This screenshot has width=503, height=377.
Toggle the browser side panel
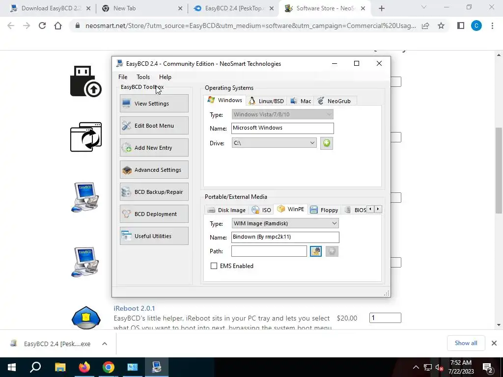(x=461, y=26)
